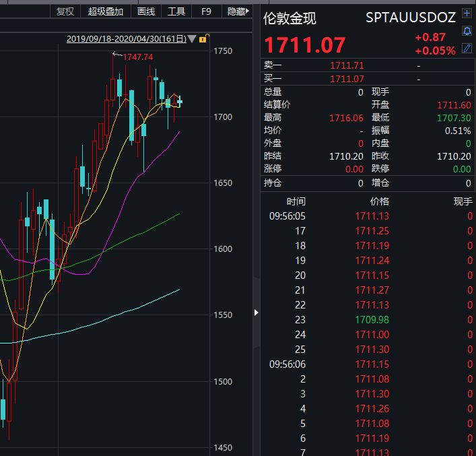Open date range dropdown triangle

tap(193, 39)
